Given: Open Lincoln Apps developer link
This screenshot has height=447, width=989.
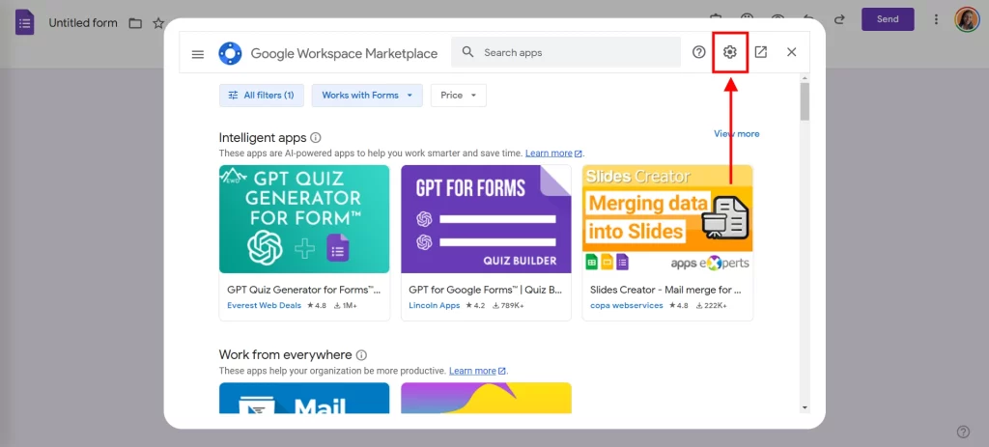Looking at the screenshot, I should (x=435, y=306).
